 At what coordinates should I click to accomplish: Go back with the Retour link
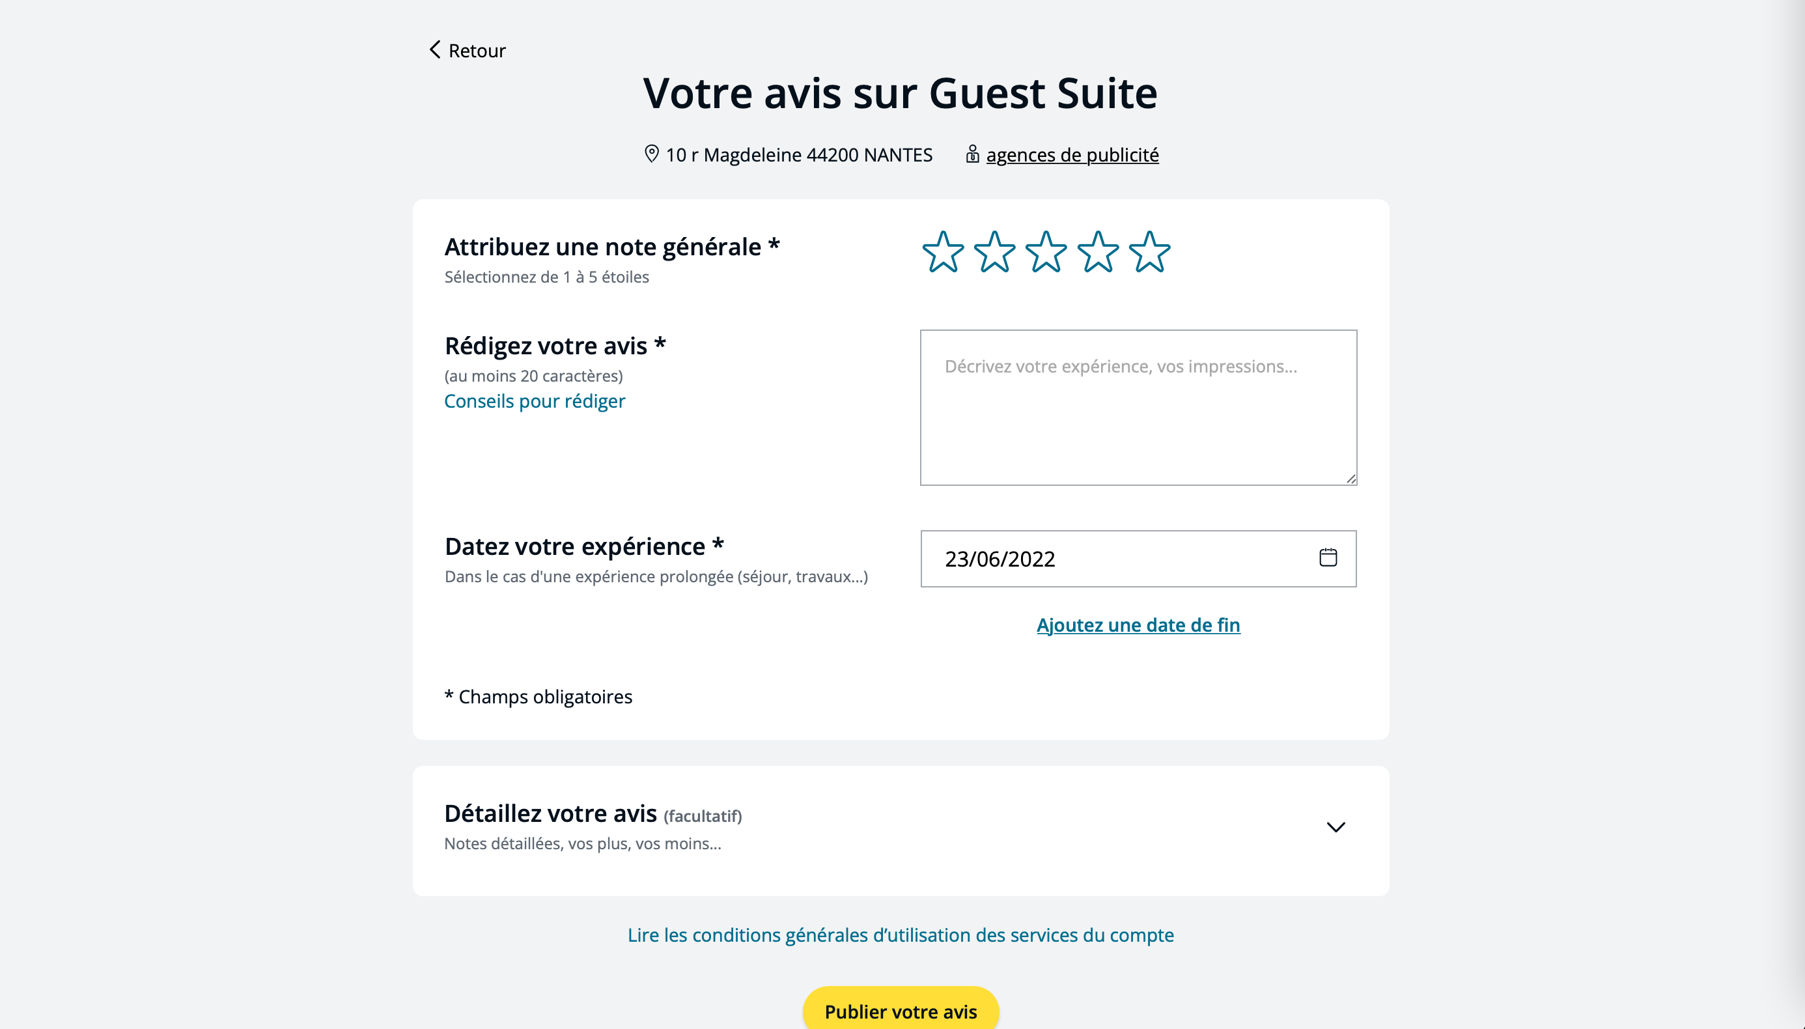(477, 51)
